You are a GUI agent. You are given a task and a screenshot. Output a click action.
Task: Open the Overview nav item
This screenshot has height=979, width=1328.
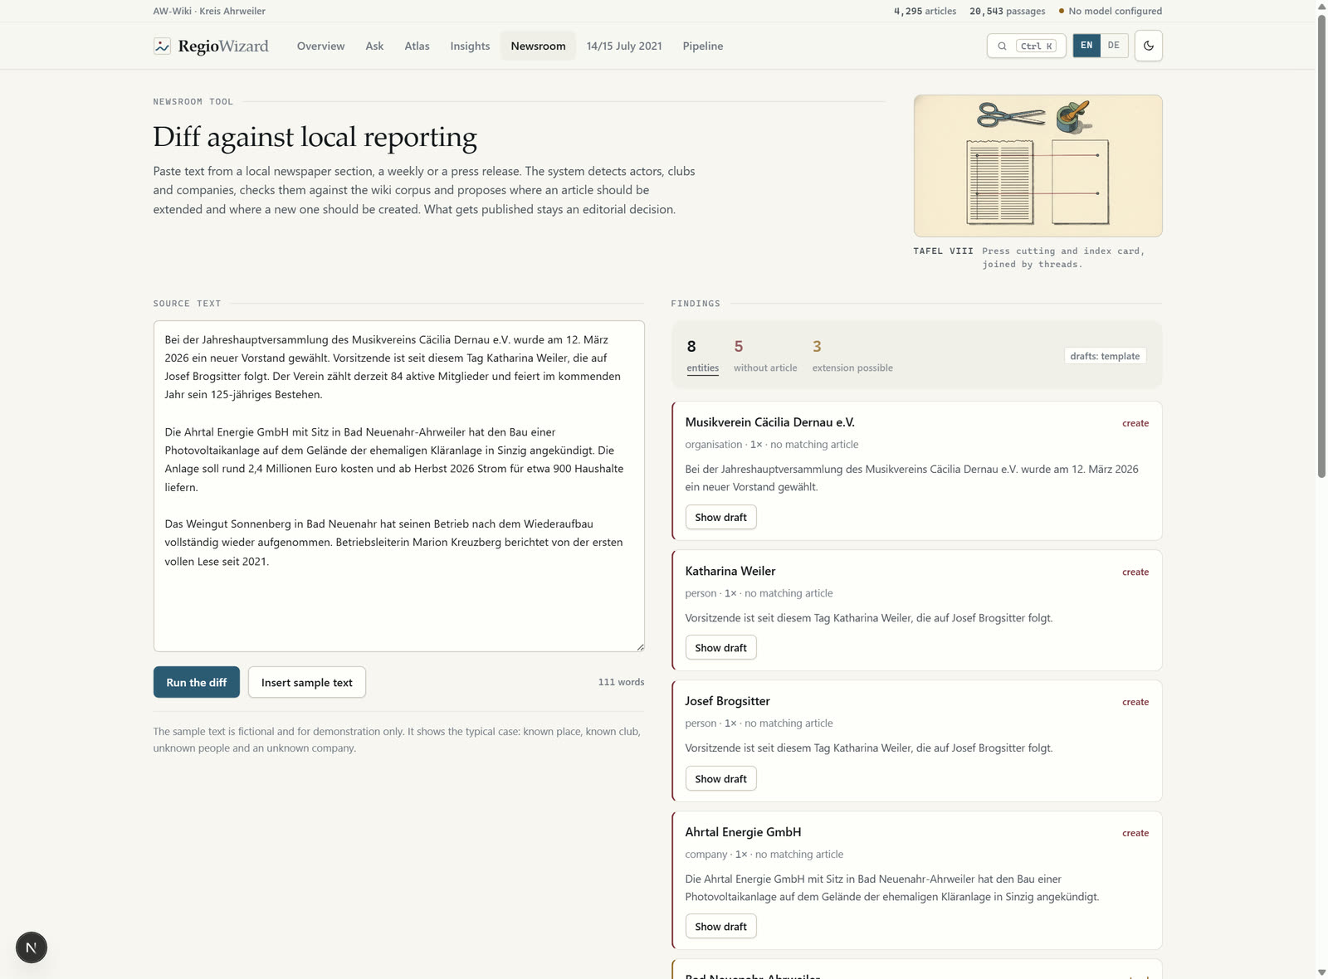point(320,46)
